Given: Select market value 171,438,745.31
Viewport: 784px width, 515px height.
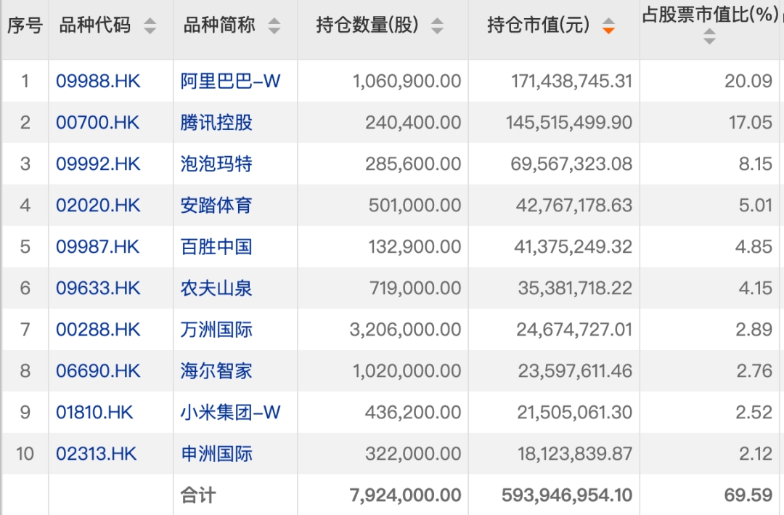Looking at the screenshot, I should [572, 81].
